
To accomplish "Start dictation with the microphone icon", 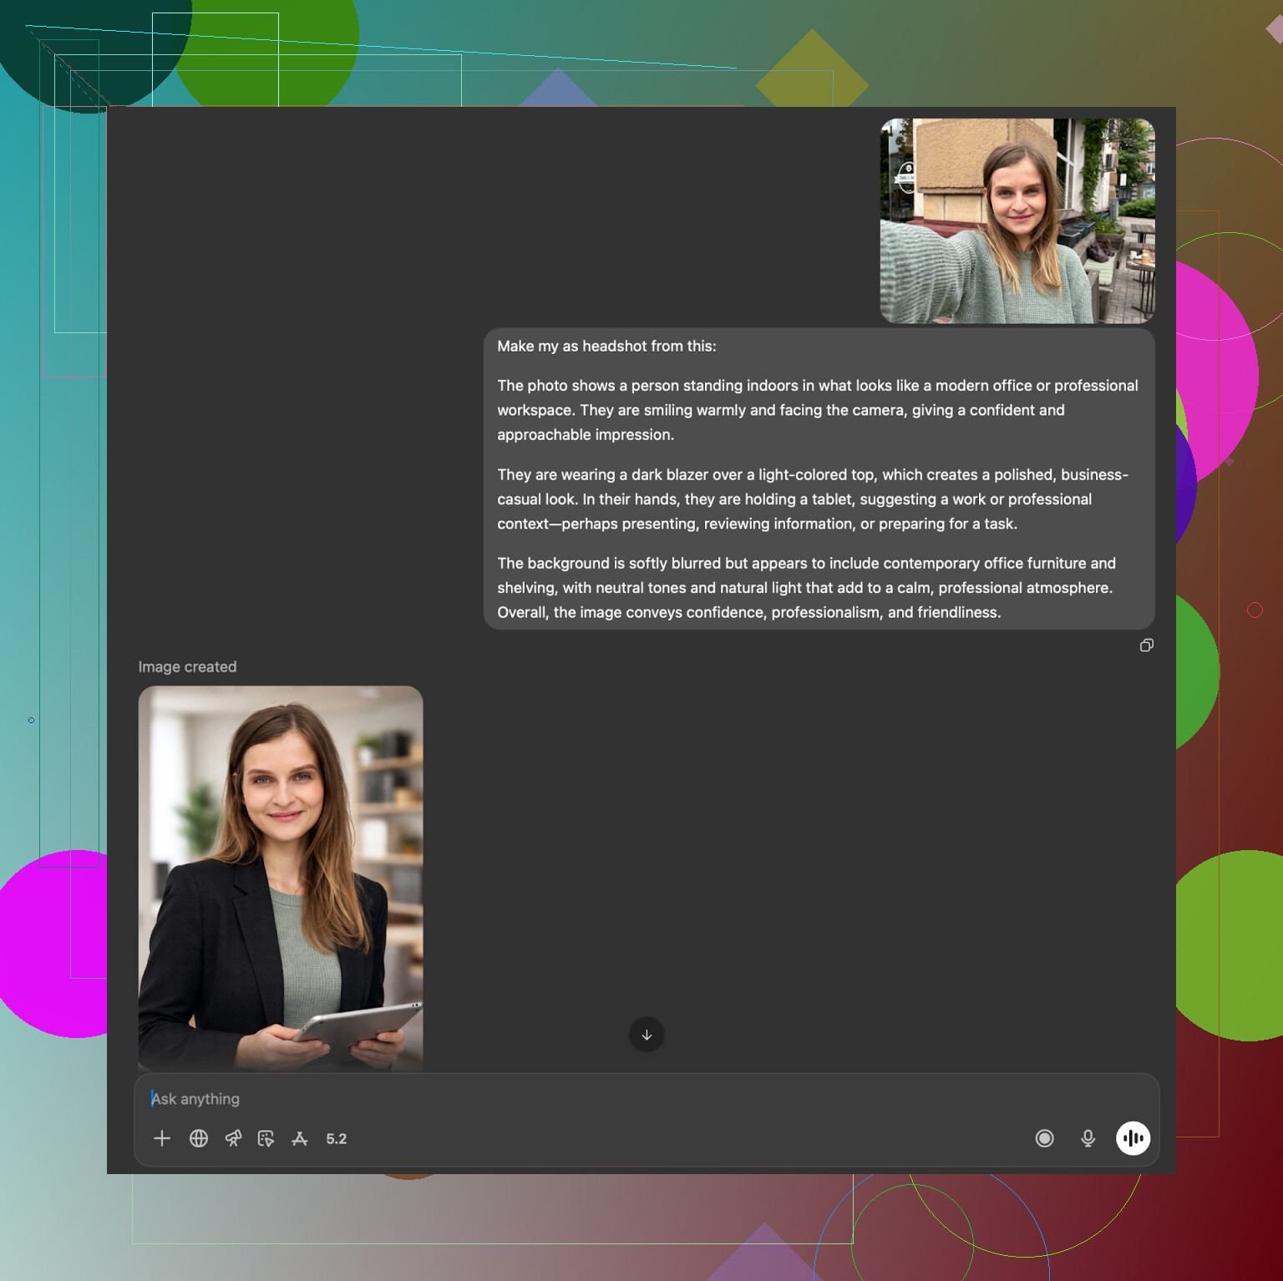I will [1088, 1138].
